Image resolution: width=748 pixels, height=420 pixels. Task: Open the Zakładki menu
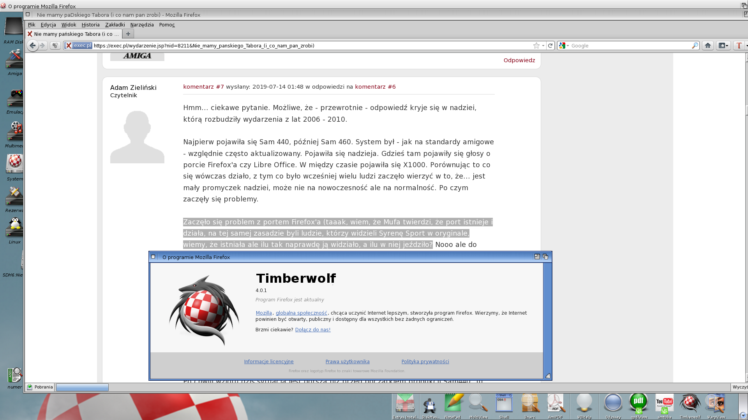(x=115, y=24)
